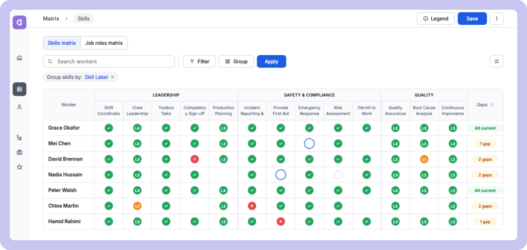
Task: Click Chloe Martin's empty Competency Sign-off cell
Action: tap(195, 206)
